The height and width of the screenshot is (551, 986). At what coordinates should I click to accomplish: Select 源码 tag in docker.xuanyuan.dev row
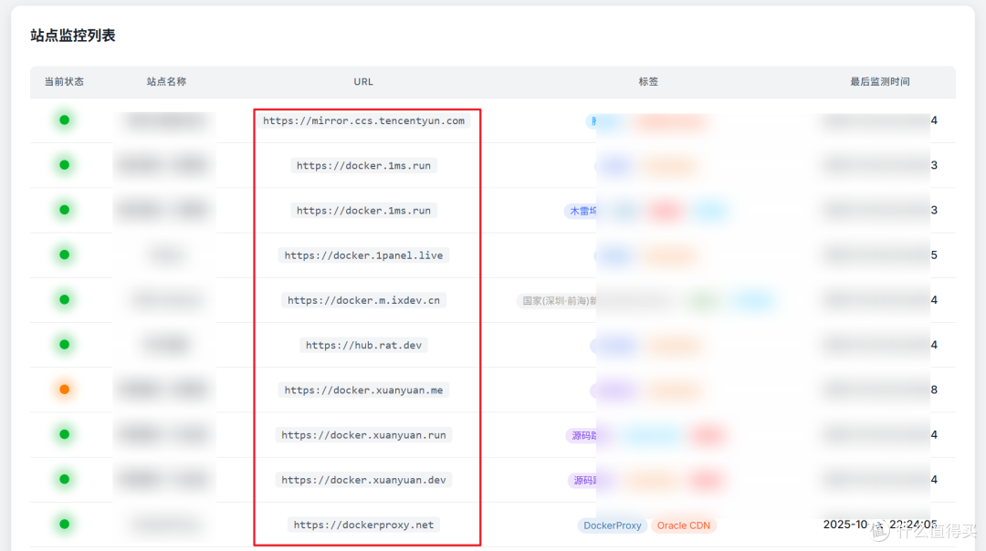[582, 481]
